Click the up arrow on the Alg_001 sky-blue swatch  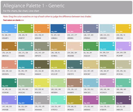(15, 26)
